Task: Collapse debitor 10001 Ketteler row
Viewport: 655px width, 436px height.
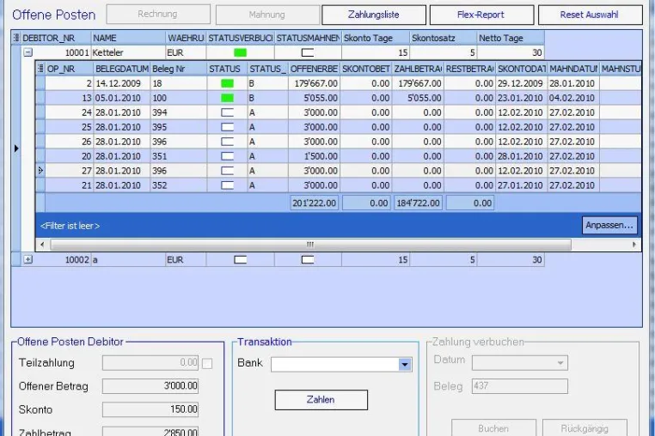Action: (x=28, y=52)
